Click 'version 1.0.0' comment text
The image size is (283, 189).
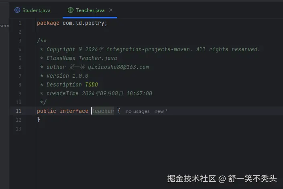[x=67, y=76]
